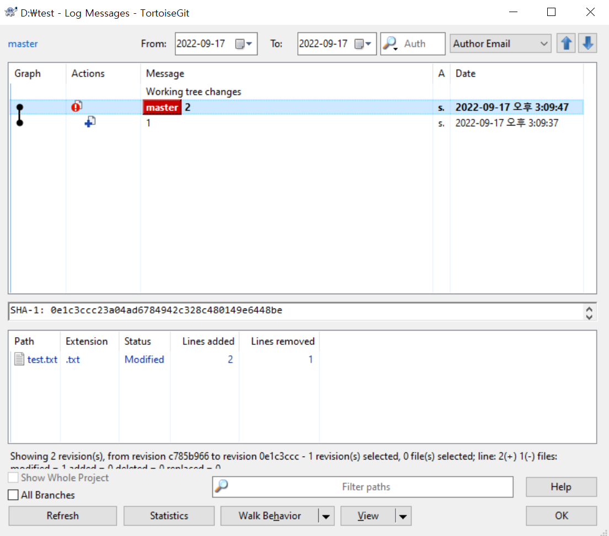
Task: Sort by the Message column header
Action: (287, 73)
